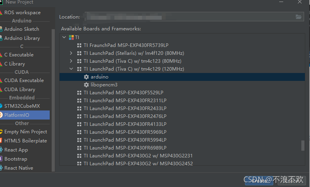Click the browse folder icon in Location field
The height and width of the screenshot is (187, 310).
tap(298, 17)
